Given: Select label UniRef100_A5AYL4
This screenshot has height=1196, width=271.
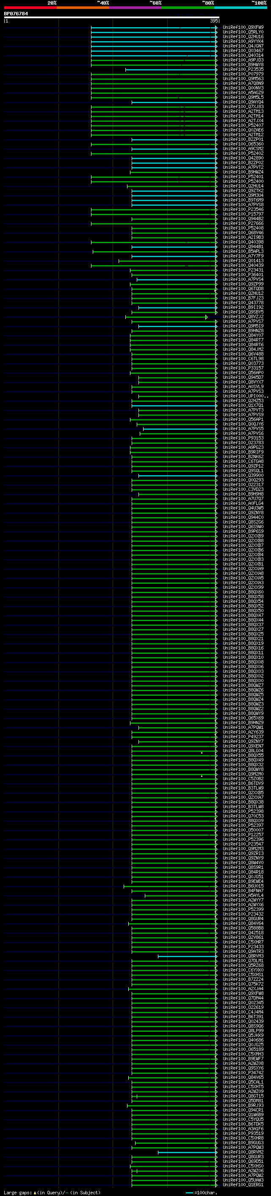Looking at the screenshot, I should (x=243, y=896).
